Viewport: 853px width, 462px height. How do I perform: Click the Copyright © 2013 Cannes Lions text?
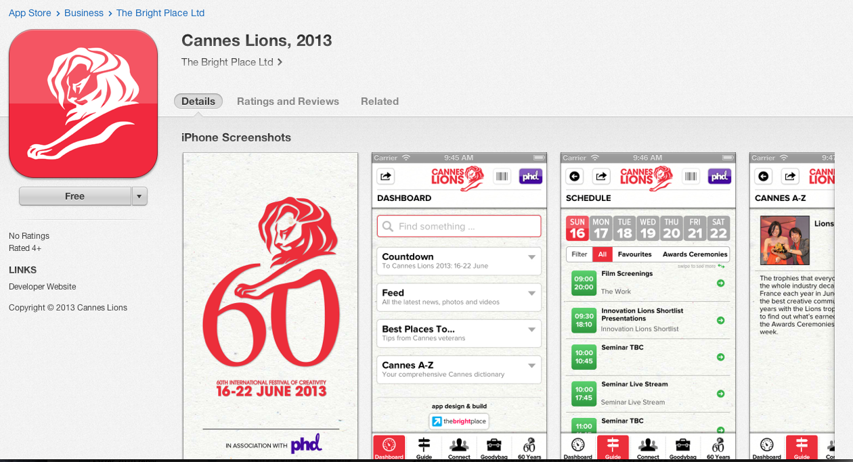[x=68, y=308]
